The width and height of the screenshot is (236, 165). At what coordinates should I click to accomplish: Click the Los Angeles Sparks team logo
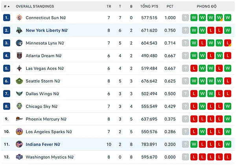pos(19,132)
